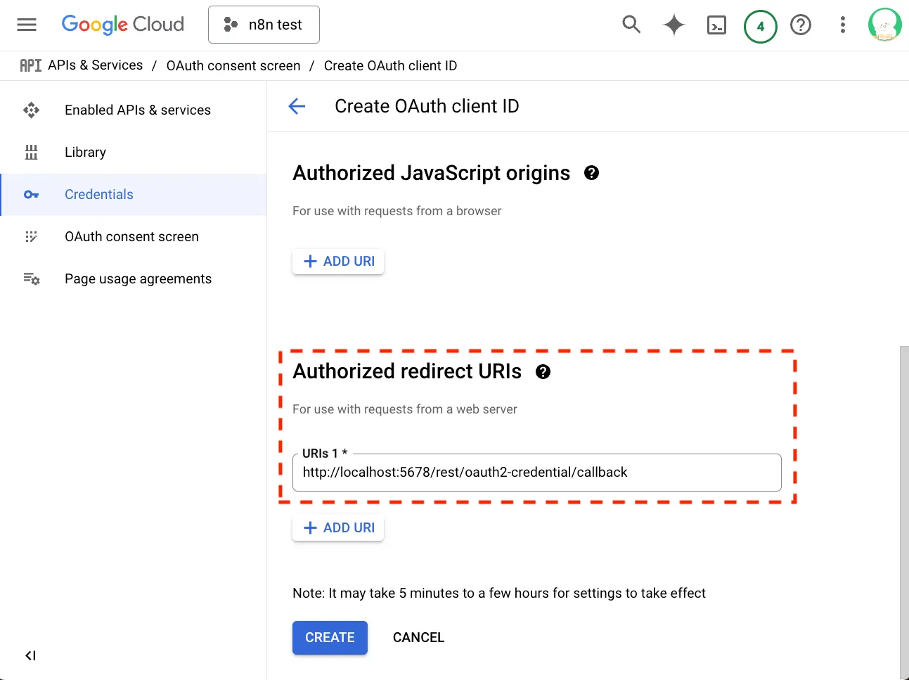Click the Google Cloud logo
909x680 pixels.
[x=123, y=25]
